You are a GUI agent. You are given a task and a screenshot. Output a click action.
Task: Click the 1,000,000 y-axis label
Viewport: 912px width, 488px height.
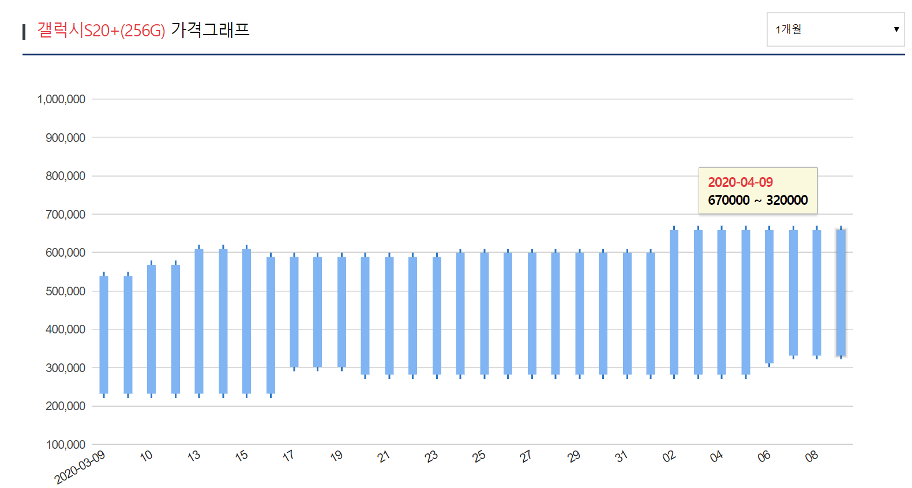point(61,99)
